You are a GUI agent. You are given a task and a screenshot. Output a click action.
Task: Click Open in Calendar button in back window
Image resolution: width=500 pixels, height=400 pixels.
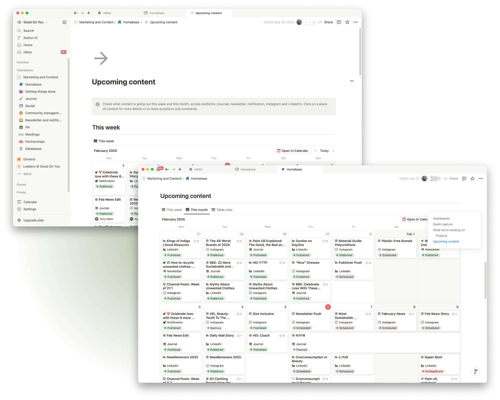292,151
